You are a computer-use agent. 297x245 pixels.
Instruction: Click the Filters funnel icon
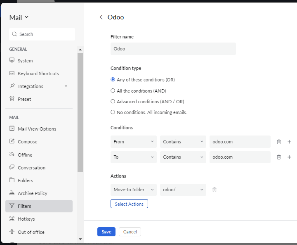pos(12,205)
